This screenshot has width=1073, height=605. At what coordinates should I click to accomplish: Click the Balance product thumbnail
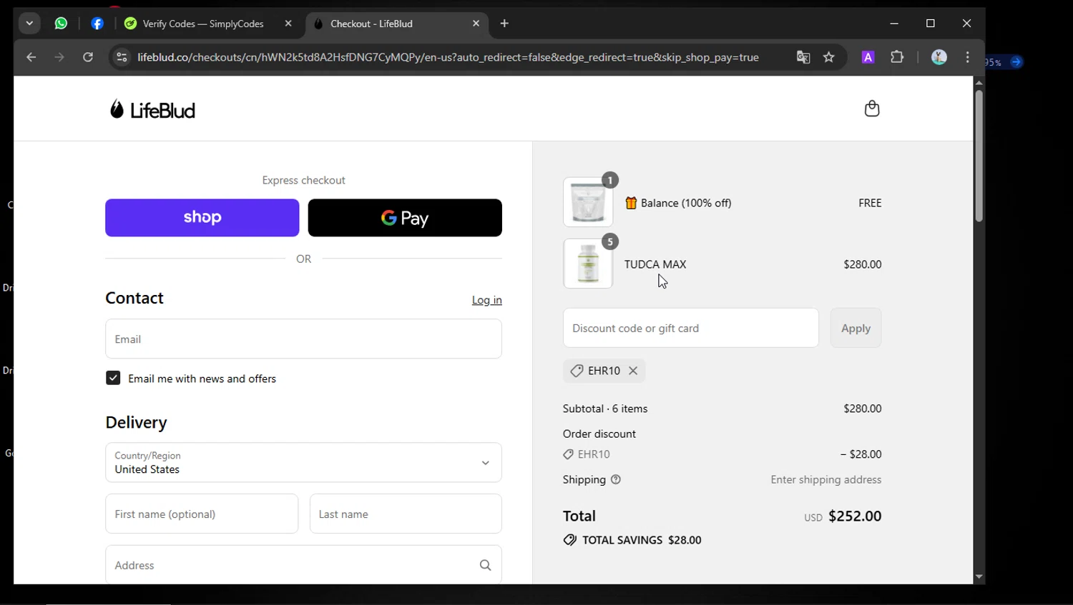[588, 202]
